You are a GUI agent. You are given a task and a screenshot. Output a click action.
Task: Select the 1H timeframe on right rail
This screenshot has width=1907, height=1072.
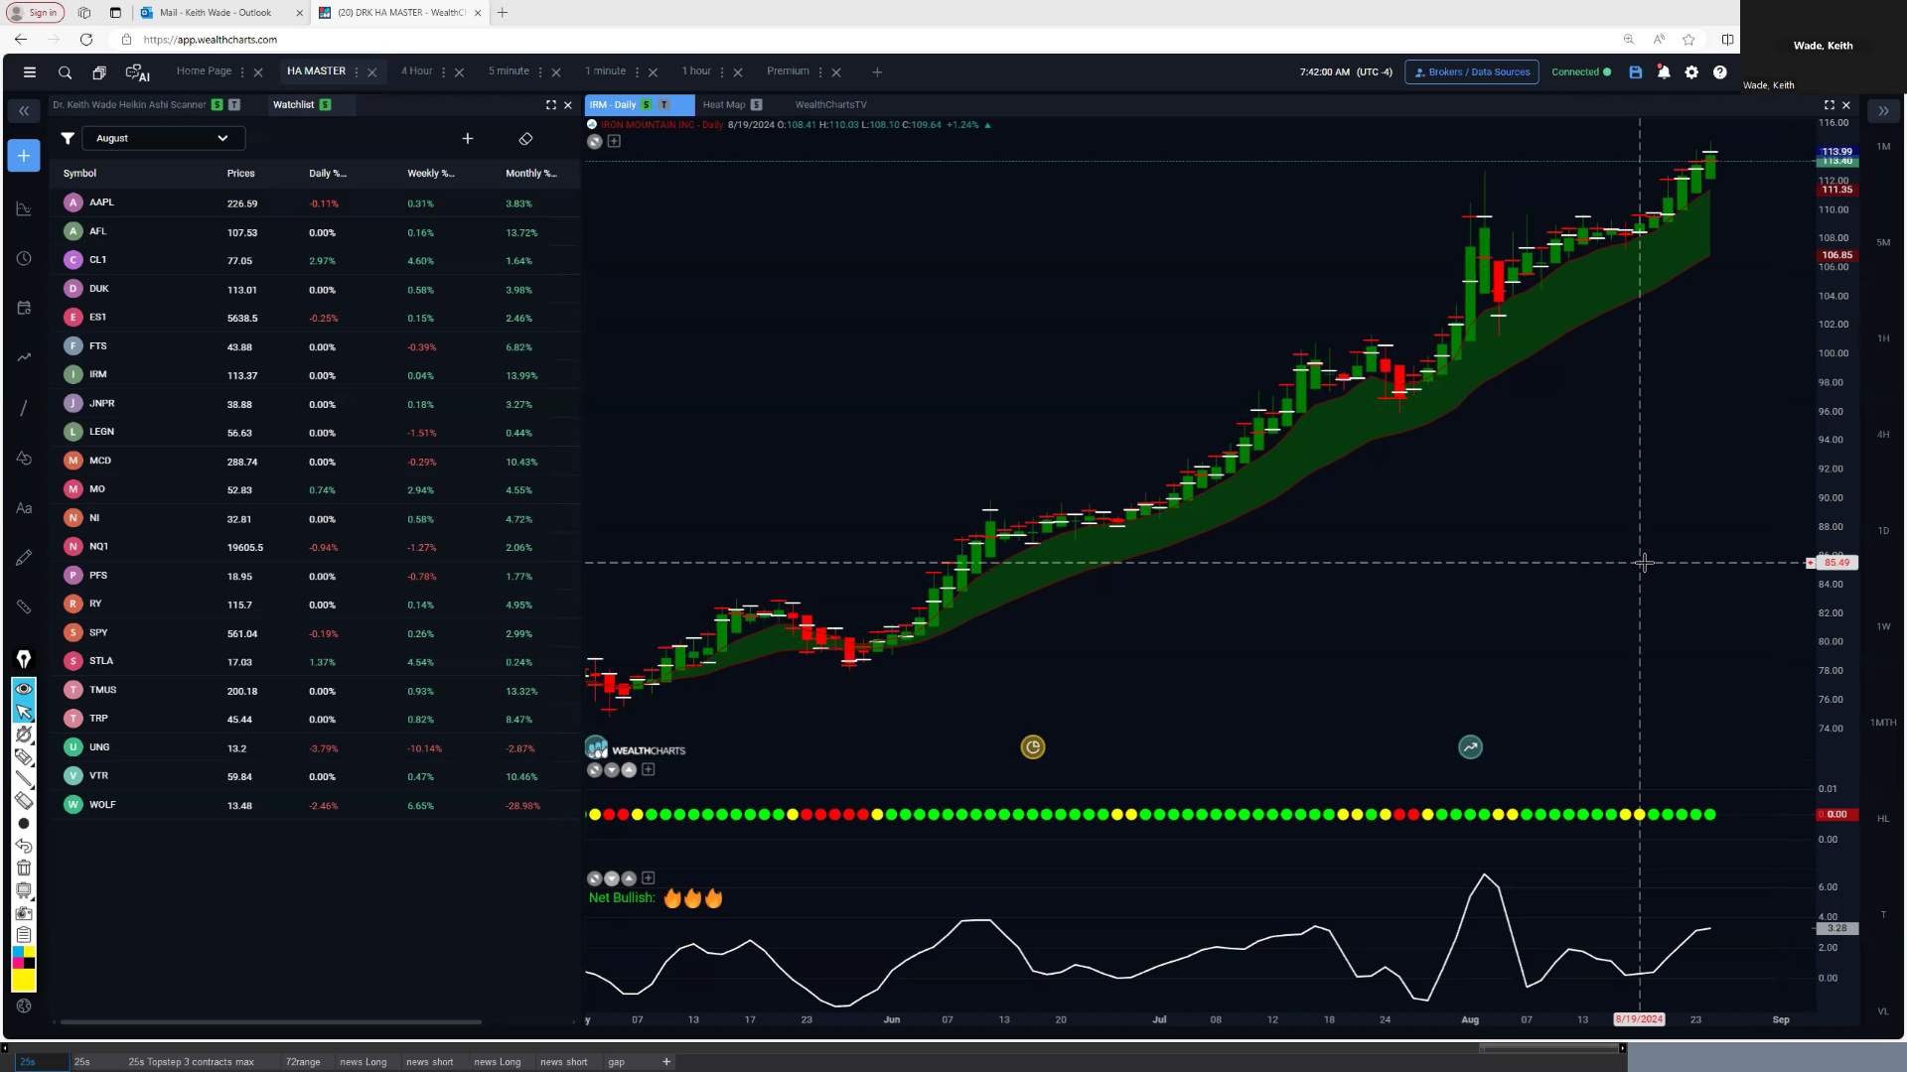(1883, 339)
